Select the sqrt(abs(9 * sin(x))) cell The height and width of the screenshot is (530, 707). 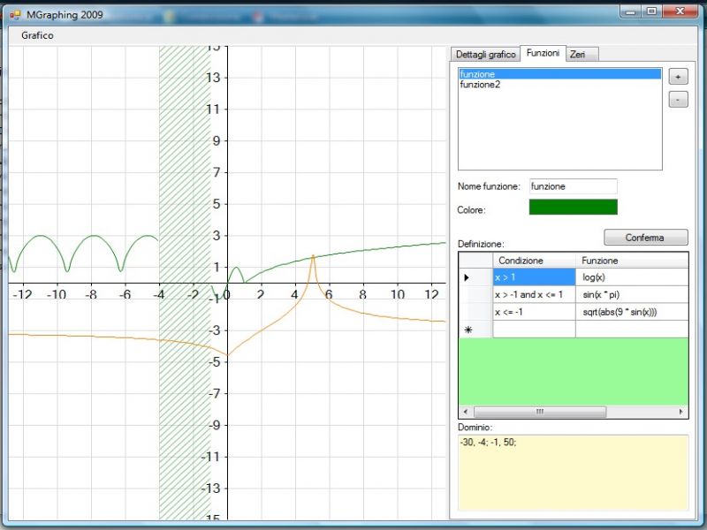tap(632, 312)
